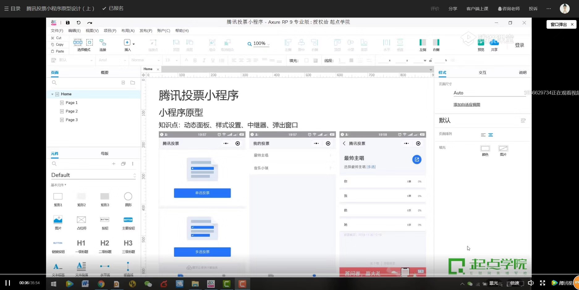The image size is (579, 290).
Task: Click the 左侧 left panel toggle icon
Action: (423, 42)
